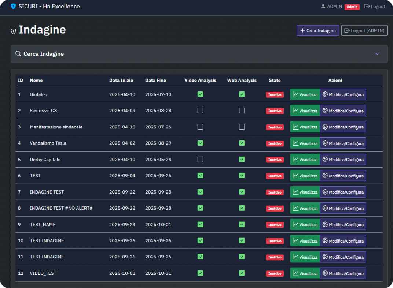Open Modifica/Configura for VIDEO_TEST
This screenshot has height=288, width=393.
click(x=343, y=273)
